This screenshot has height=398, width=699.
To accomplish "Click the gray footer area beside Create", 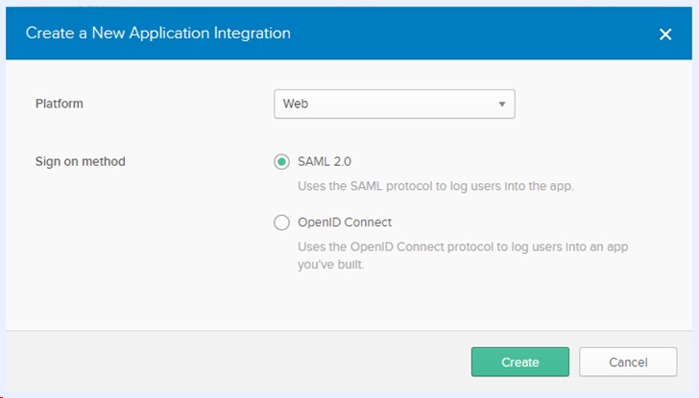I will 240,362.
